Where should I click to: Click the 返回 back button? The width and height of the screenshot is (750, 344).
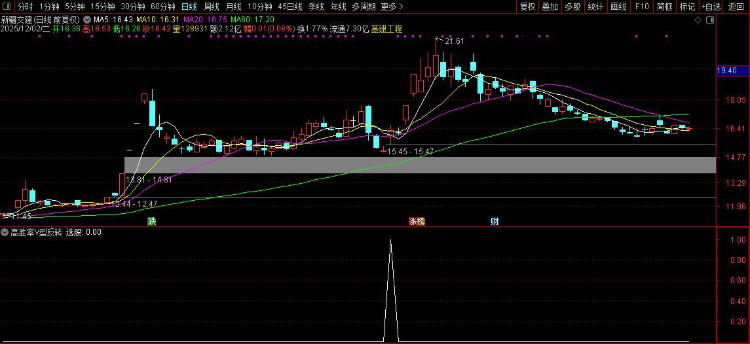pyautogui.click(x=736, y=7)
